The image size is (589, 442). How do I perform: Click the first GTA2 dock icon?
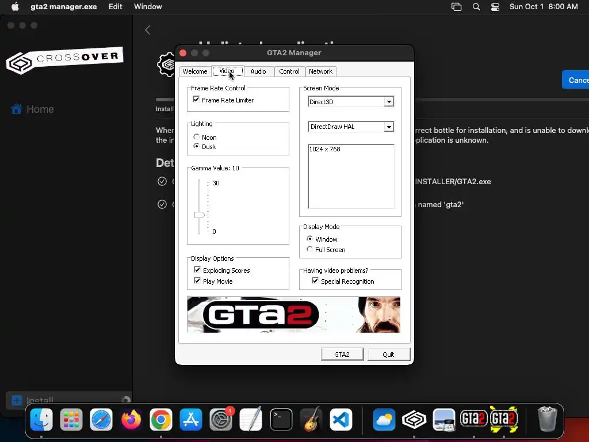click(x=474, y=420)
